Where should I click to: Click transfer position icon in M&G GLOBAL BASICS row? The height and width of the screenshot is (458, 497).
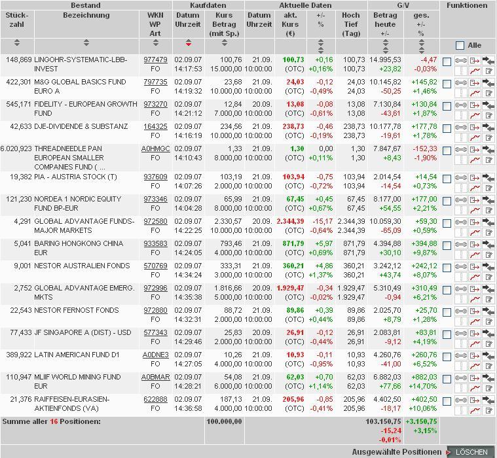(x=475, y=82)
